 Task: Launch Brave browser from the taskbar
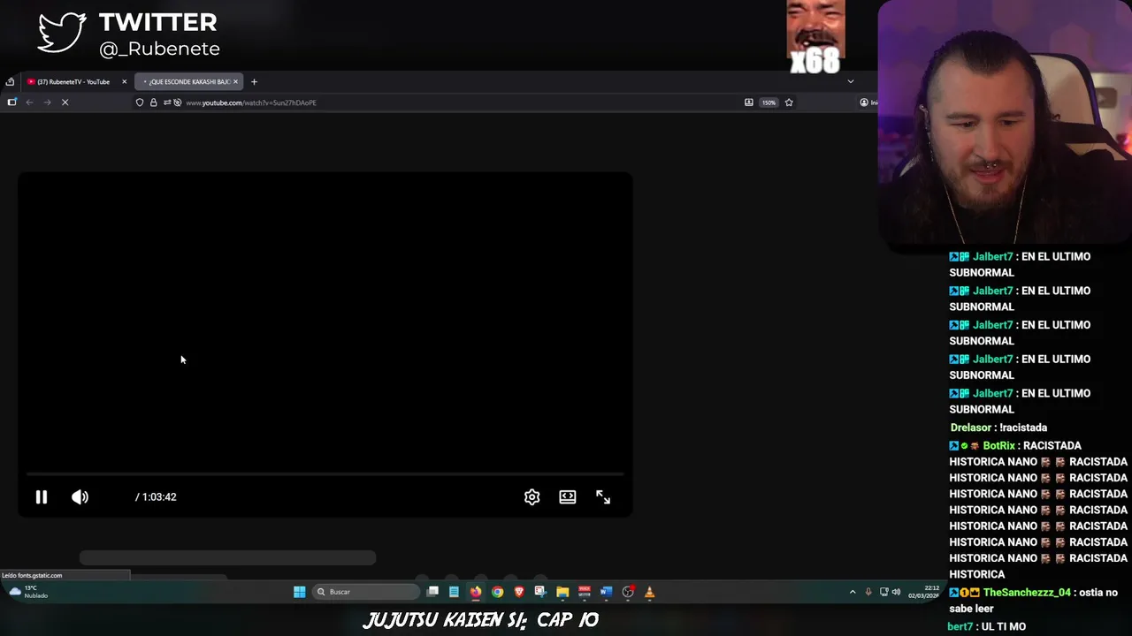point(519,592)
